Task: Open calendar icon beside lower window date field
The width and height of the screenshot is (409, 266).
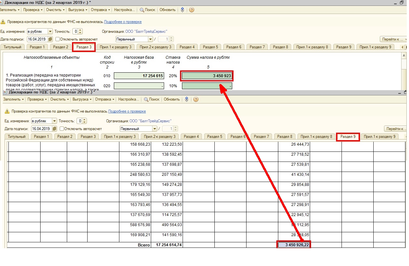Action: 54,129
